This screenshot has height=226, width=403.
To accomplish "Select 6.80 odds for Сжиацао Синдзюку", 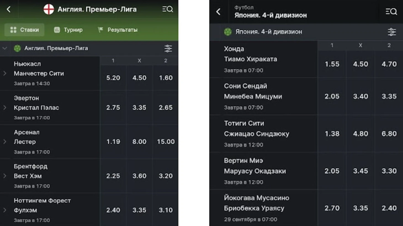I will 389,134.
